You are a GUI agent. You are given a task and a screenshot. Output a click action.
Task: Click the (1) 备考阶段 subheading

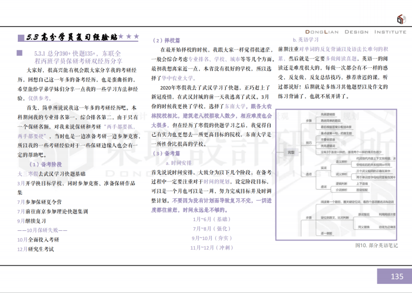(x=46, y=164)
